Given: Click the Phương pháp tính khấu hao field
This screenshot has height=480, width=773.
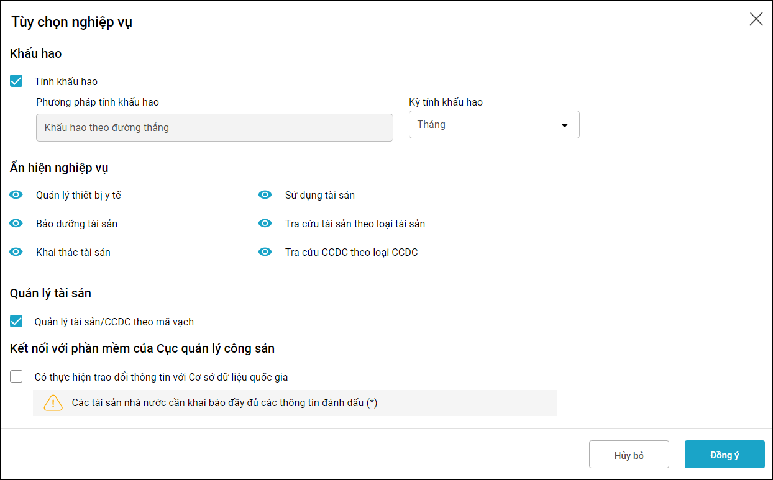Looking at the screenshot, I should [x=214, y=128].
